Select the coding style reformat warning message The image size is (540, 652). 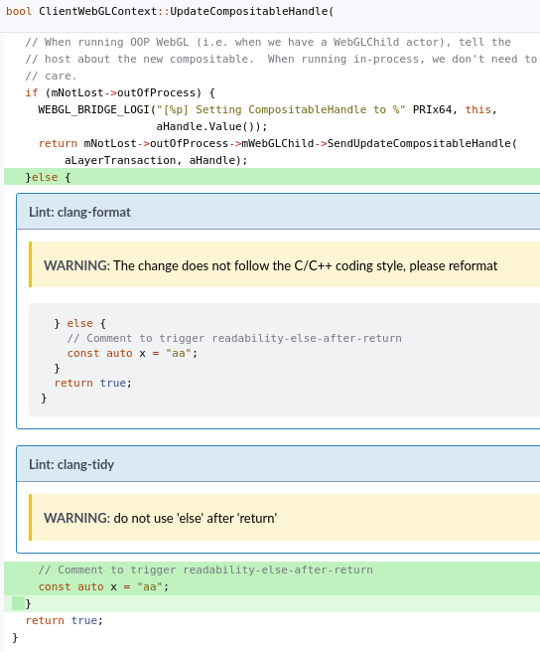[x=270, y=265]
